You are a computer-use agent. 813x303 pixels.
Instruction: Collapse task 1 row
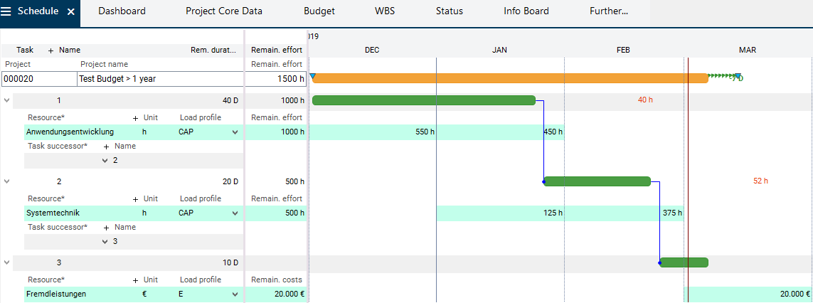7,100
